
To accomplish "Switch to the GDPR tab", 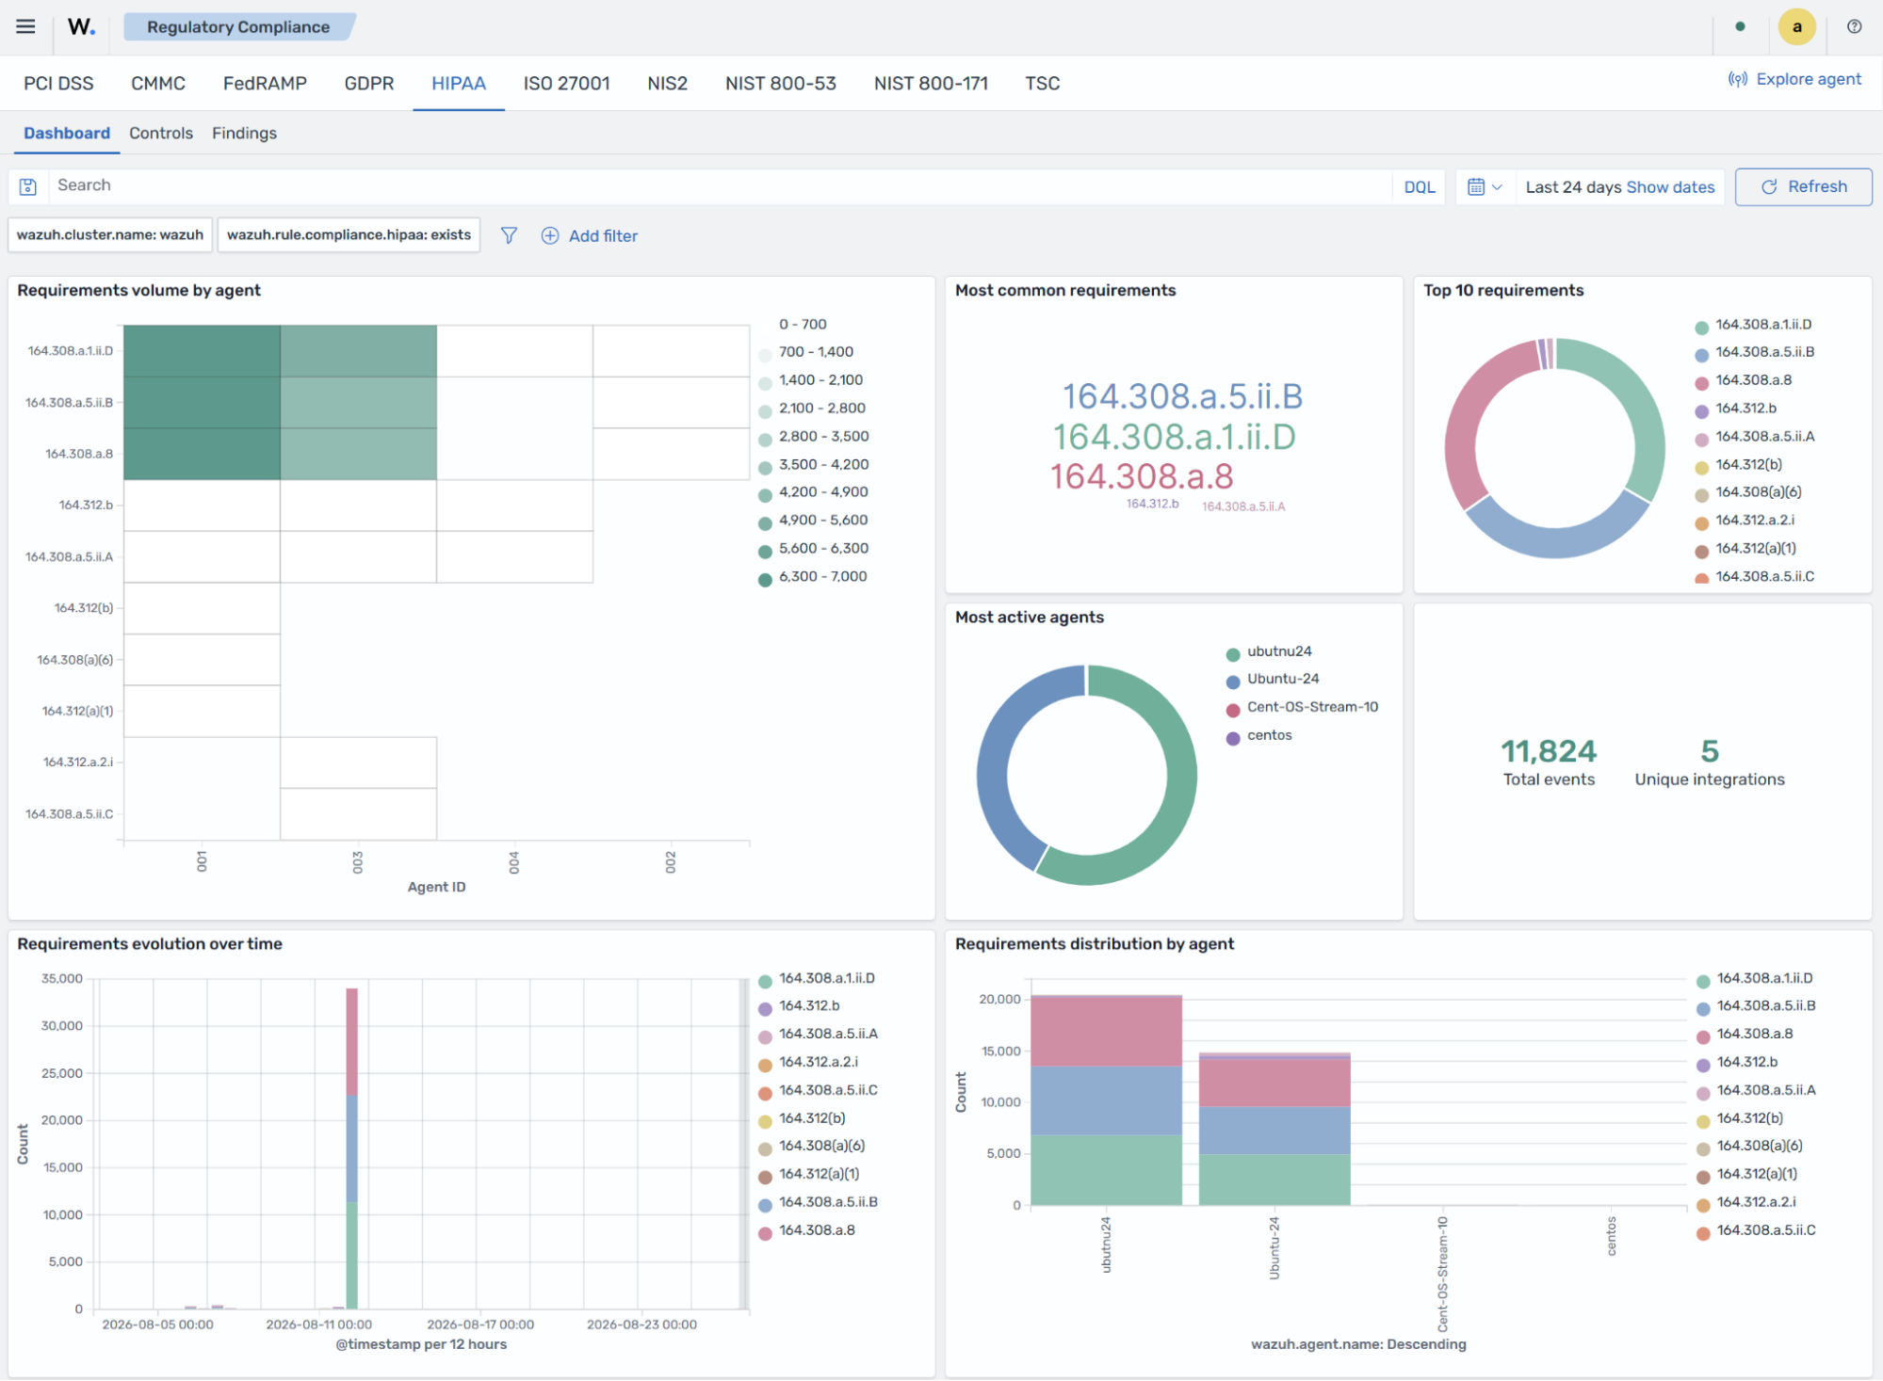I will coord(368,83).
